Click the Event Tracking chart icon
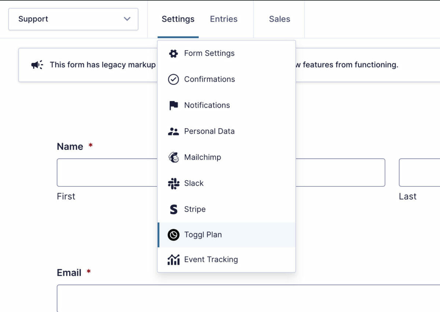This screenshot has width=440, height=312. pyautogui.click(x=173, y=260)
